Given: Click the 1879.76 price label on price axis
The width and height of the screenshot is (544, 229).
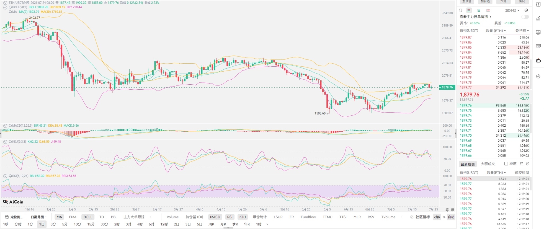Looking at the screenshot, I should [x=447, y=87].
